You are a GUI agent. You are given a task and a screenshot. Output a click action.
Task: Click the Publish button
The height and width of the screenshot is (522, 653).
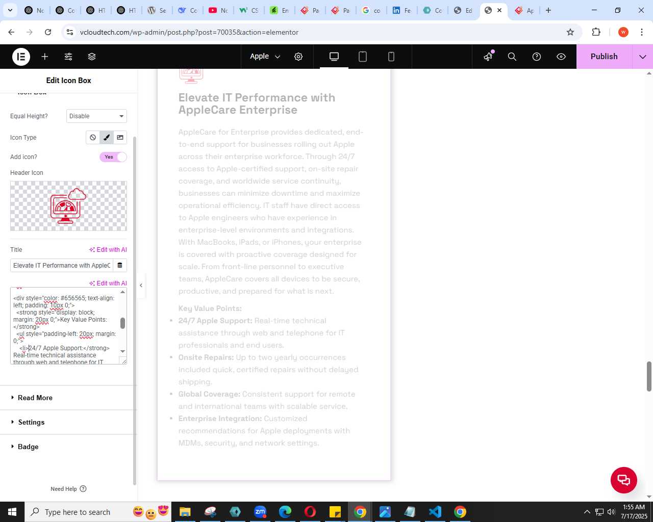(x=604, y=57)
